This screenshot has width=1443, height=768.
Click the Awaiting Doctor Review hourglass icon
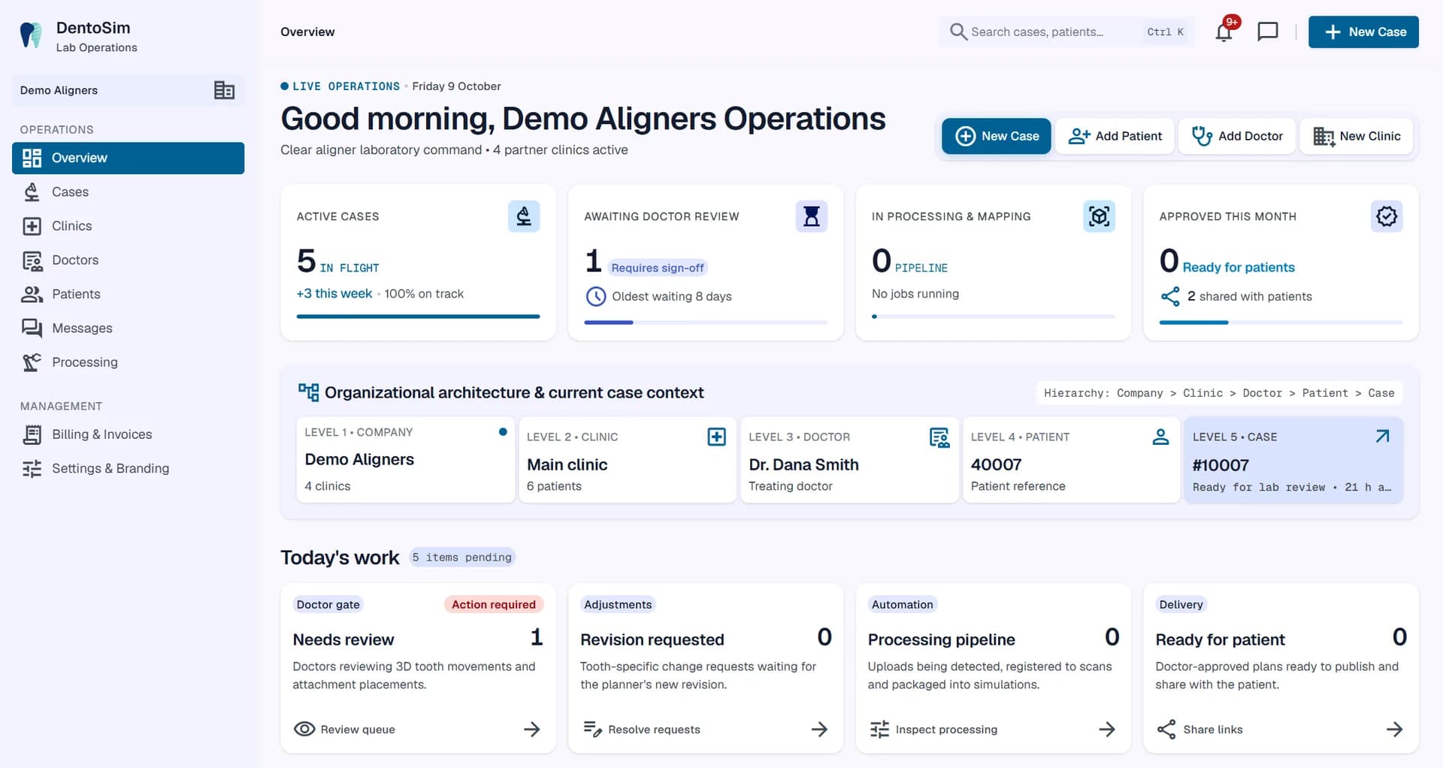(811, 216)
